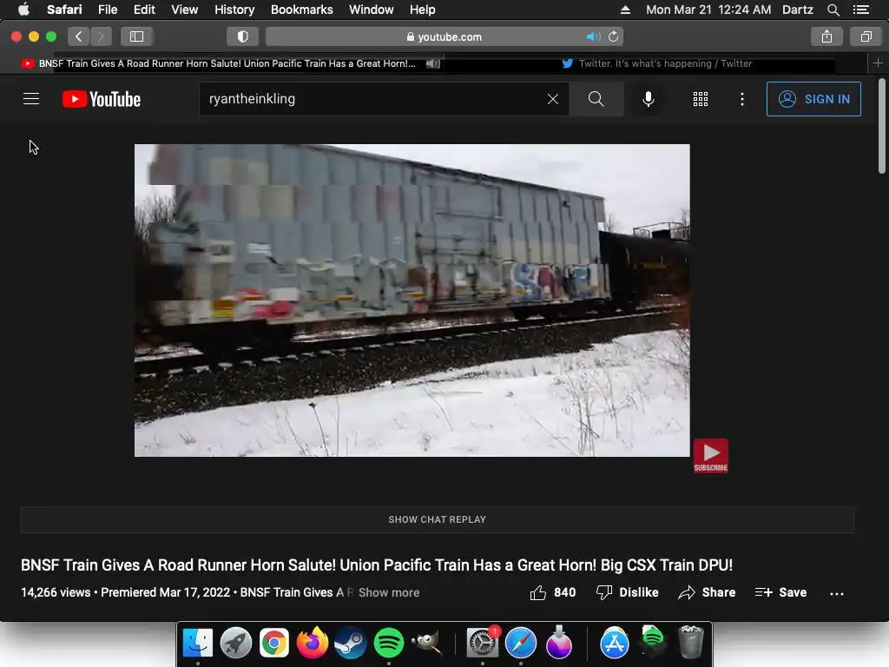This screenshot has height=667, width=889.
Task: Open the YouTube hamburger guide menu
Action: (31, 99)
